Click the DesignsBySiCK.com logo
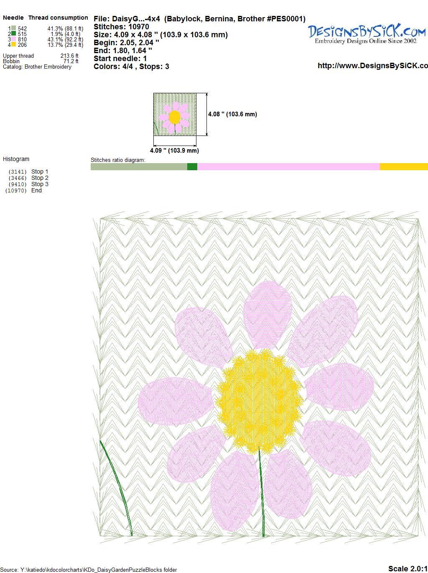 pyautogui.click(x=367, y=33)
